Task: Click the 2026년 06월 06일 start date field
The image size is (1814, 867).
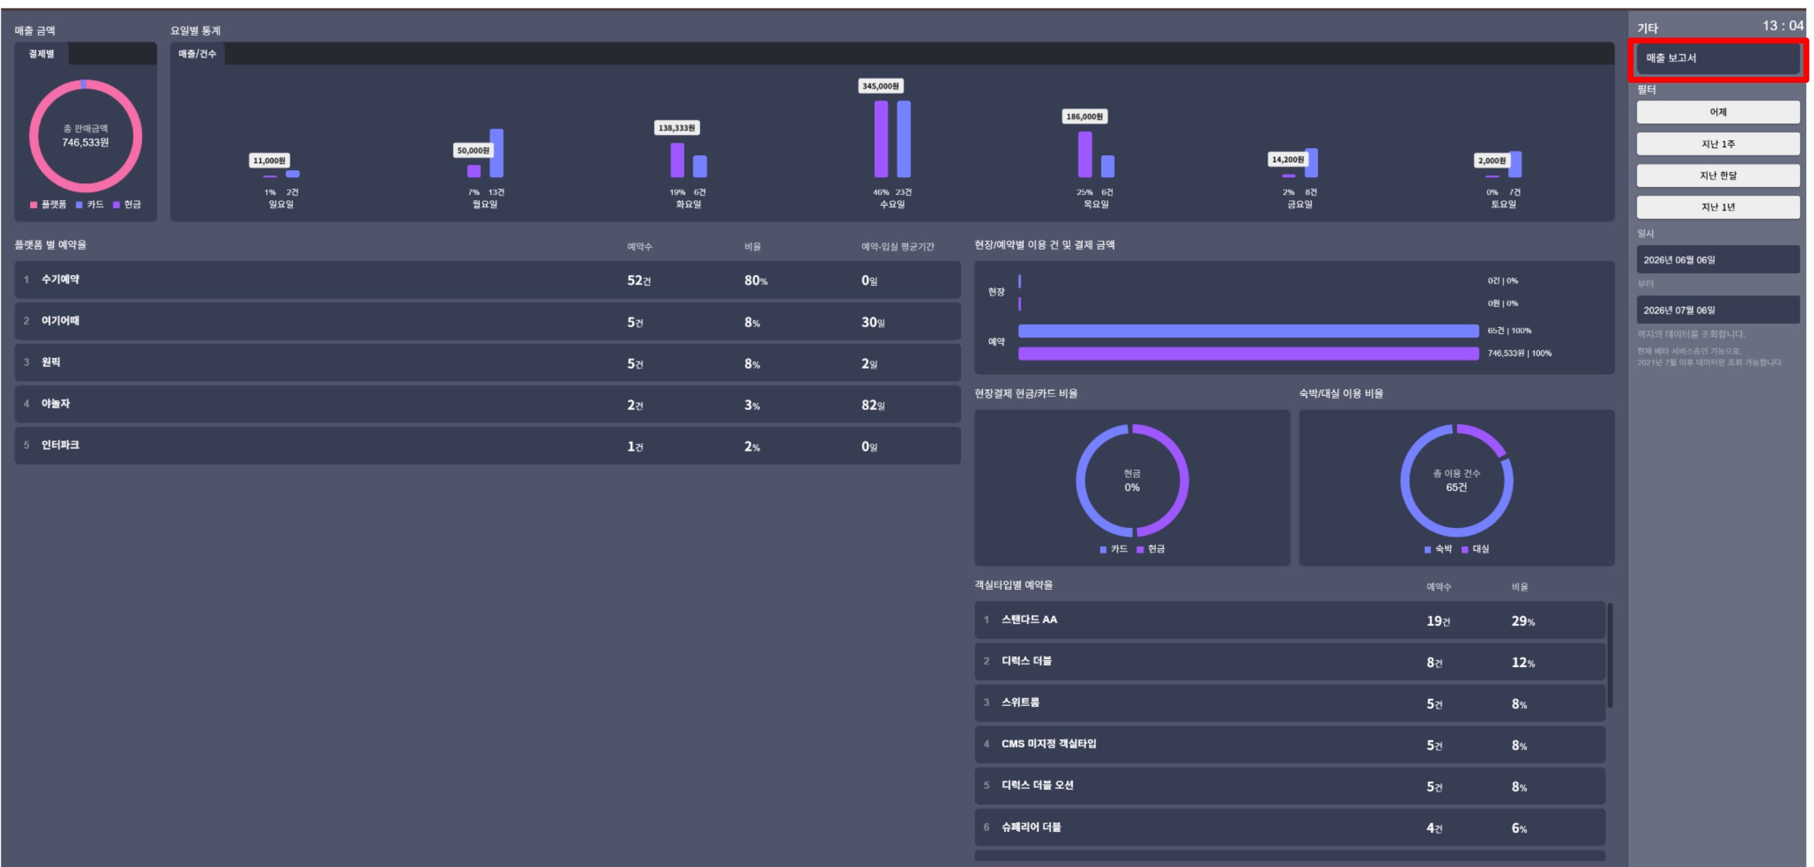Action: 1717,259
